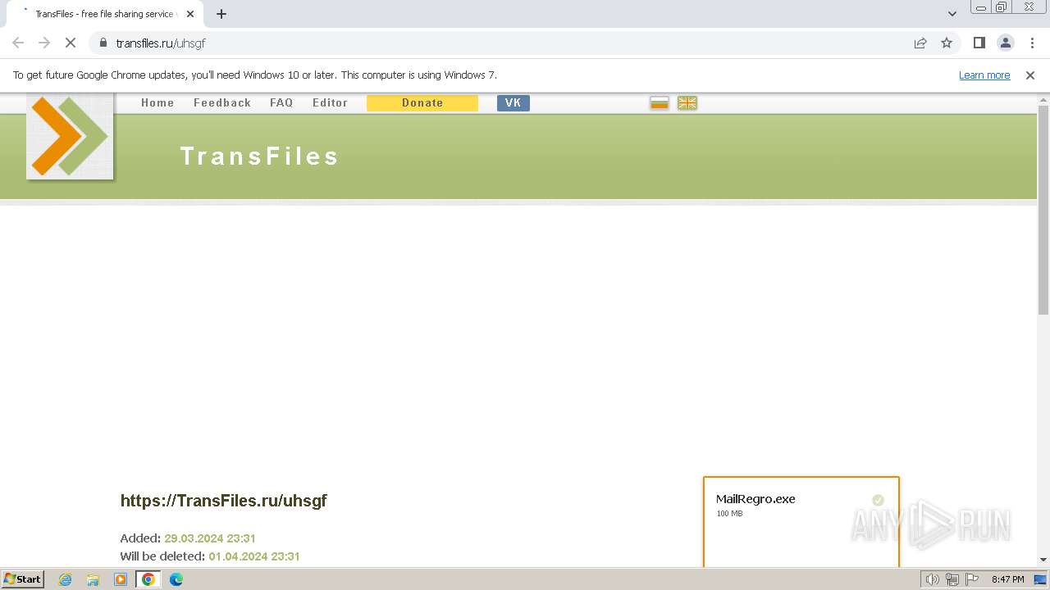Click the TransFiles header title
1050x590 pixels.
259,156
